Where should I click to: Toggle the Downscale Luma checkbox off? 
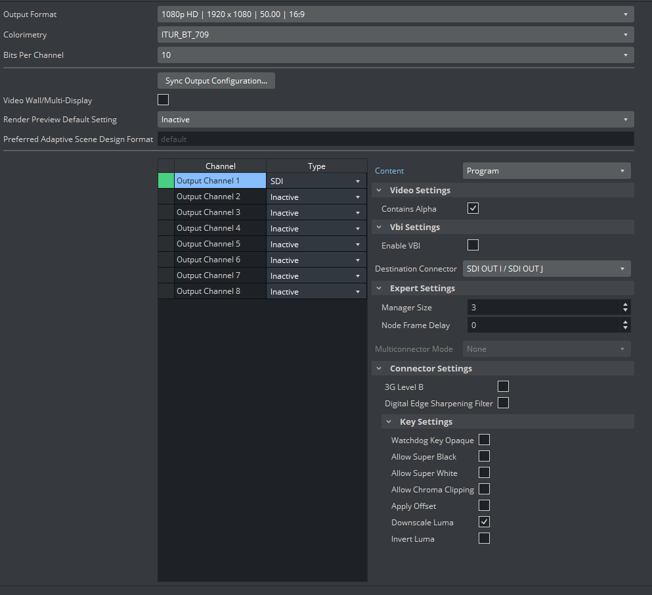pyautogui.click(x=485, y=522)
